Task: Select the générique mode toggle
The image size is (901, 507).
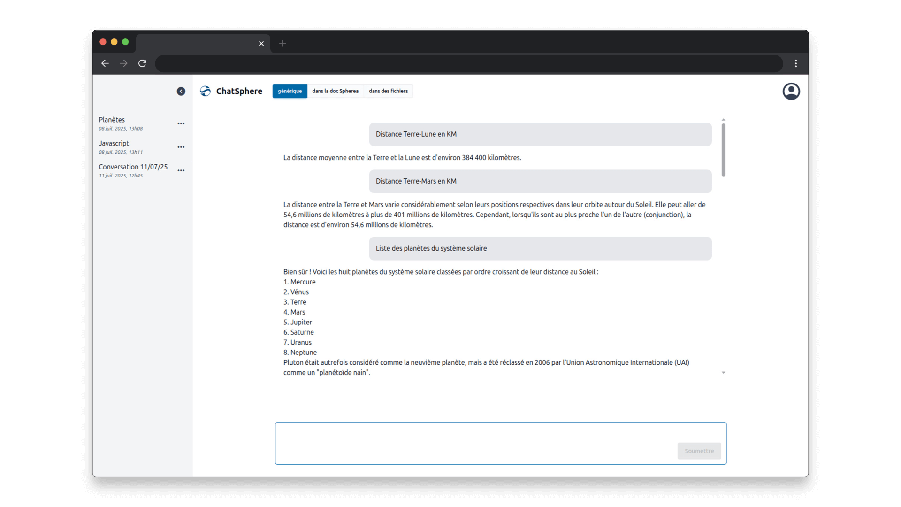Action: [x=290, y=91]
